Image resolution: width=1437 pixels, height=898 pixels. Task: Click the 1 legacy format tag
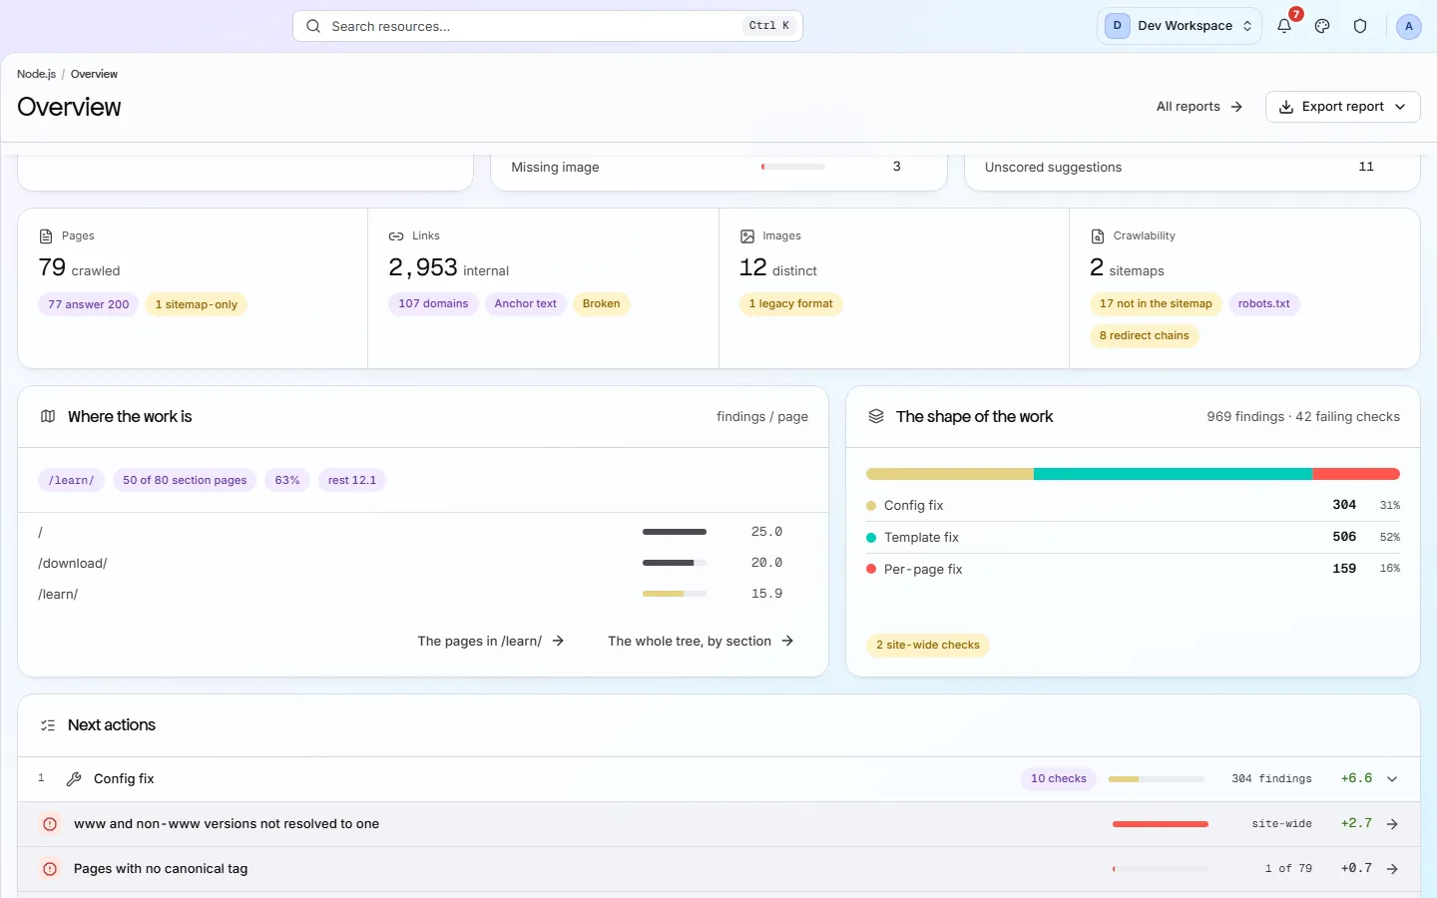pos(791,304)
